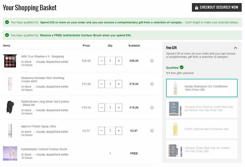245x167 pixels.
Task: Remove MAC Eye Shadow from basket
Action: [x=152, y=61]
